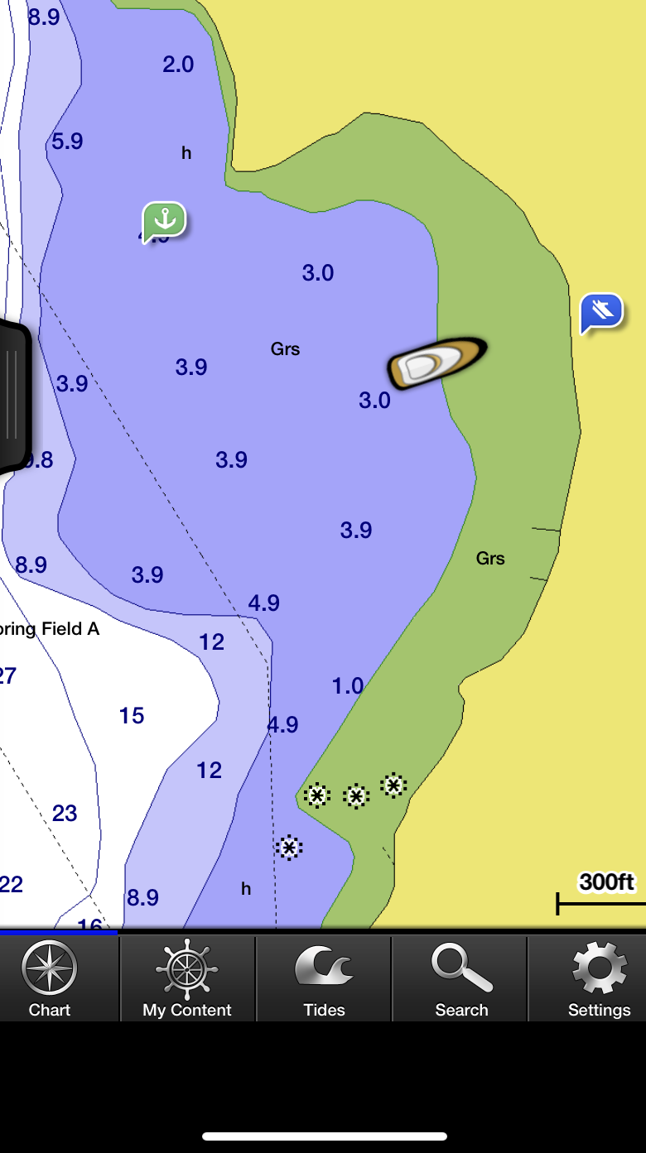646x1153 pixels.
Task: Tap the leftmost rock symbol on the shoal
Action: (316, 795)
